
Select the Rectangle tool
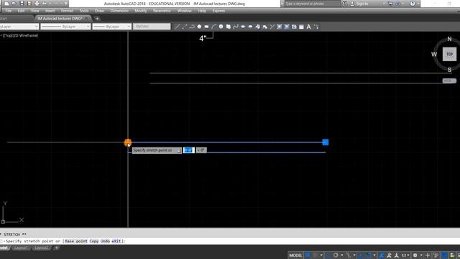(206, 27)
